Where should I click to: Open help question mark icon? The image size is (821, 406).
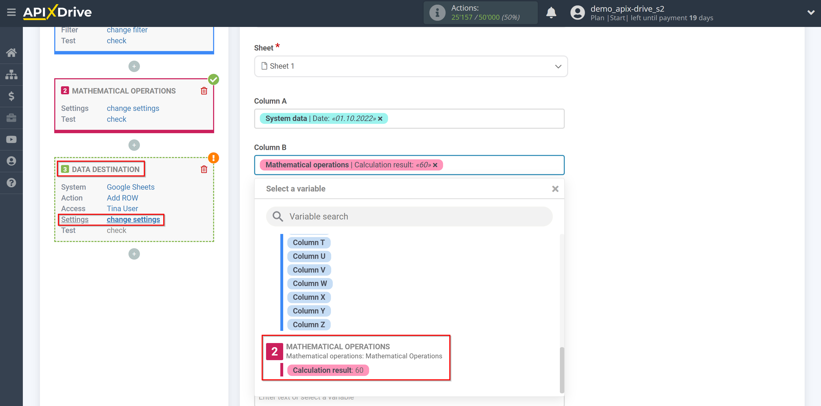(x=11, y=183)
